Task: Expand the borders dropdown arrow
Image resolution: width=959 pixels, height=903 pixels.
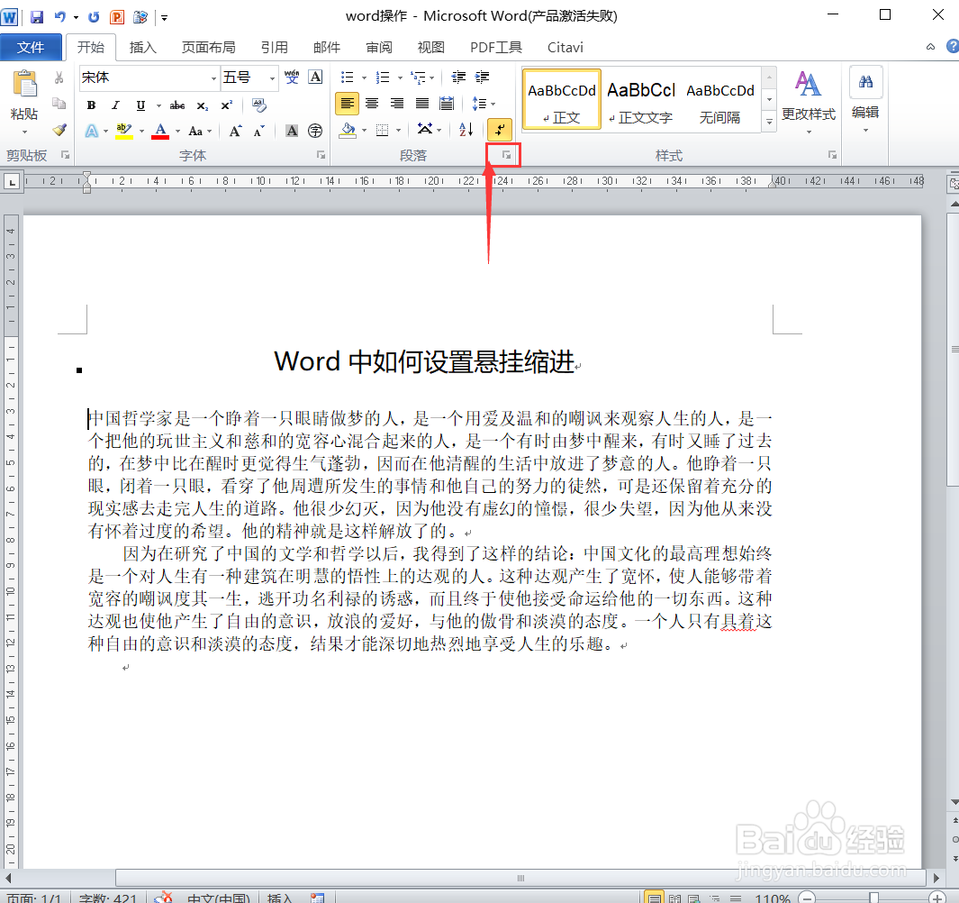Action: coord(398,130)
